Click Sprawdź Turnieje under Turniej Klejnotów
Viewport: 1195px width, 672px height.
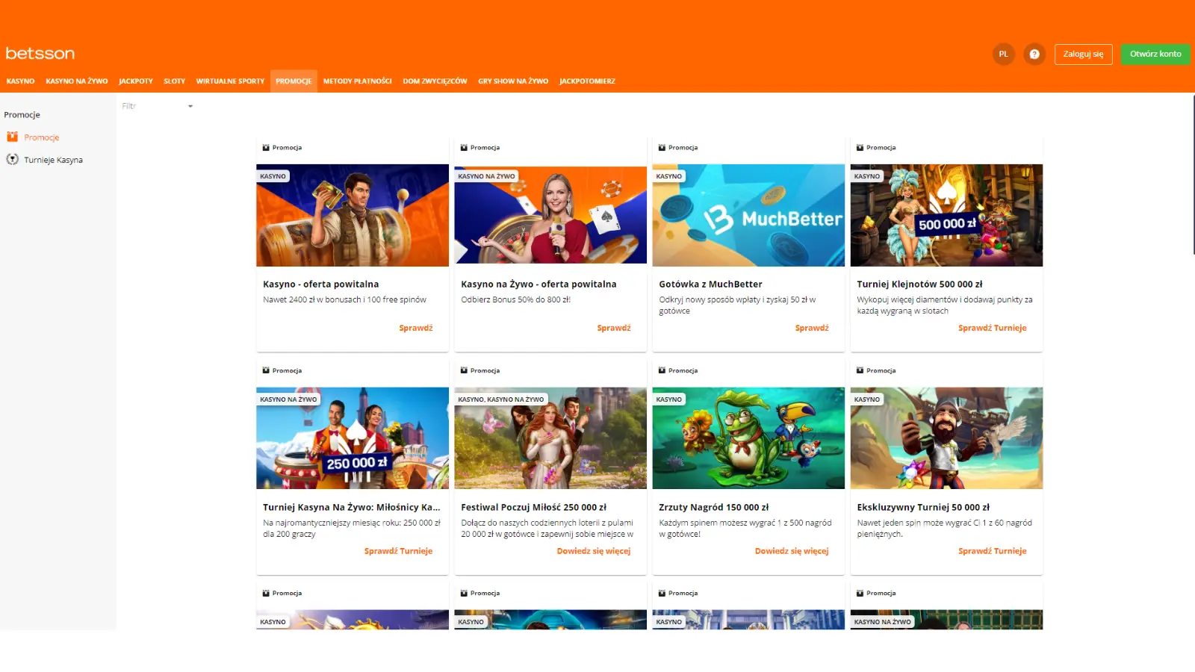[993, 328]
